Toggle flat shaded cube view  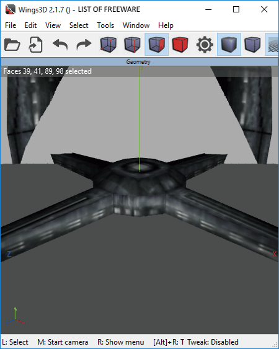pos(253,45)
